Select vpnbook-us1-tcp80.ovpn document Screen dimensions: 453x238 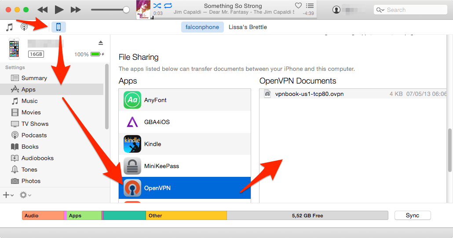pos(353,94)
